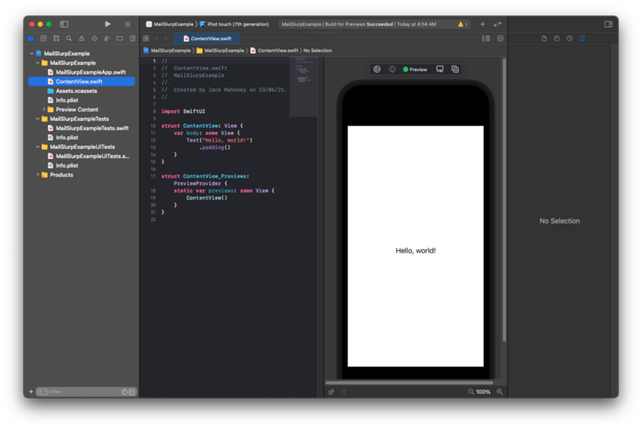Expand the Products folder
Screen dimensions: 642x429
click(x=38, y=175)
